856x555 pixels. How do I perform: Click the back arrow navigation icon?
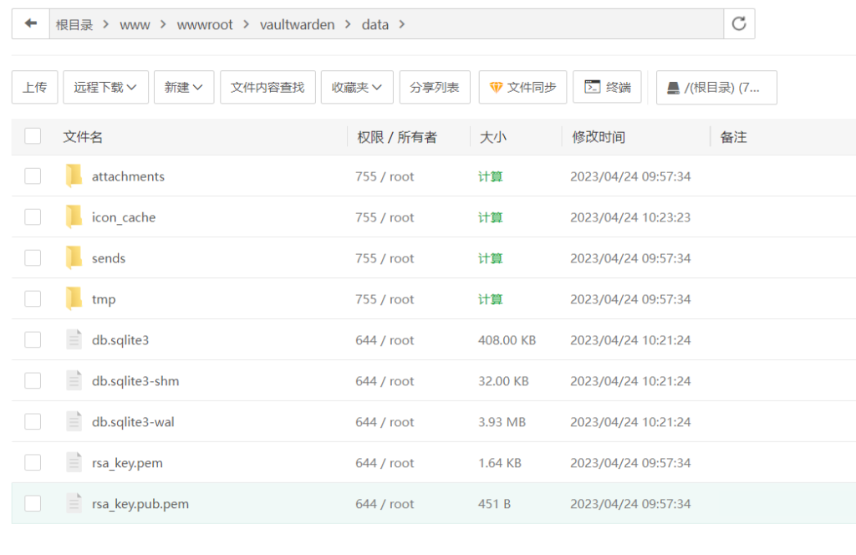(31, 23)
